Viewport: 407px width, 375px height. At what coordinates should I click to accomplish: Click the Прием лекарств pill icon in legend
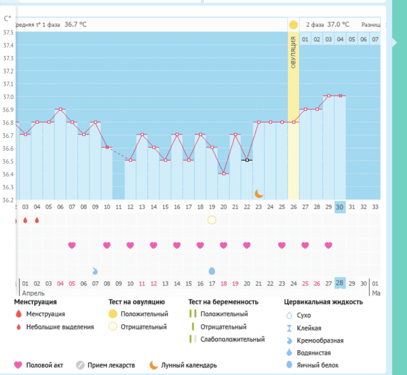81,365
